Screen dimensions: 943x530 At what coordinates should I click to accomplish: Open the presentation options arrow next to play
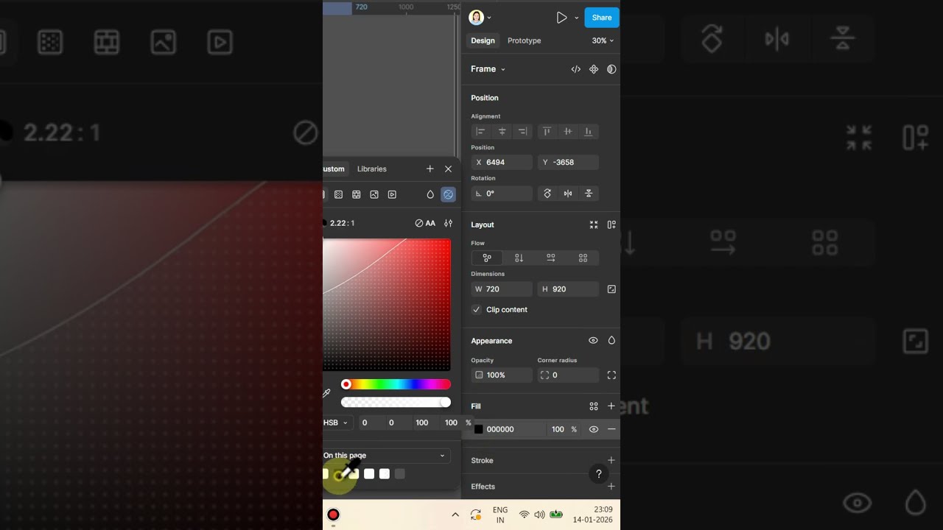(576, 18)
